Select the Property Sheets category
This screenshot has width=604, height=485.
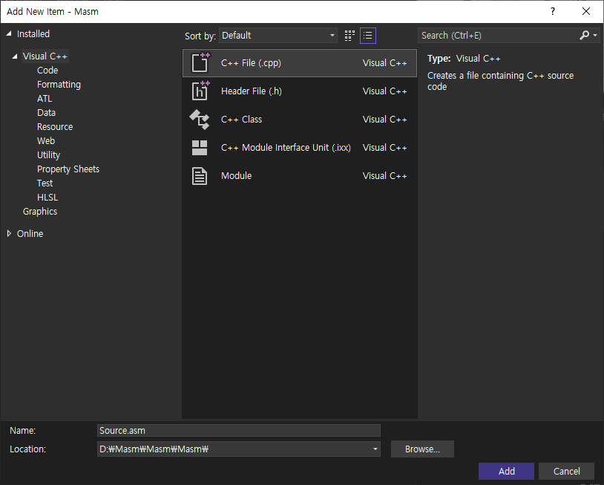click(x=68, y=169)
